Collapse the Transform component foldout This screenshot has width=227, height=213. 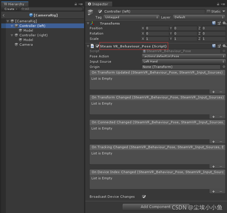pyautogui.click(x=88, y=23)
